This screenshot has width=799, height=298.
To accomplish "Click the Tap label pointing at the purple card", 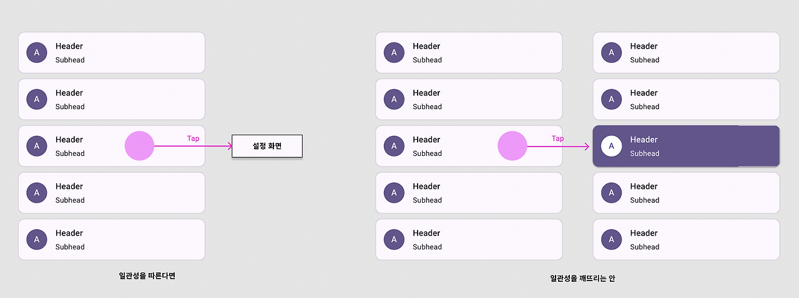I will click(x=558, y=138).
